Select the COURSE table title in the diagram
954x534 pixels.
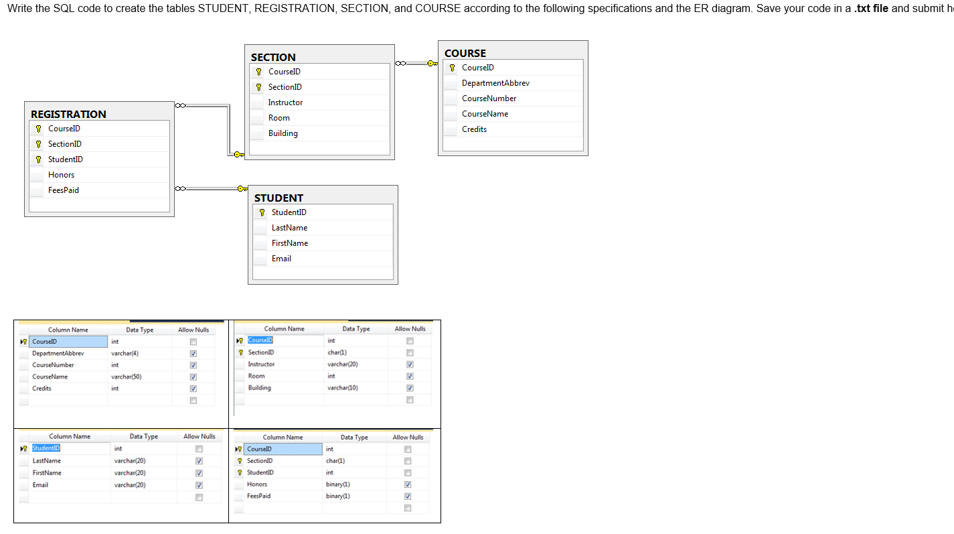(465, 53)
